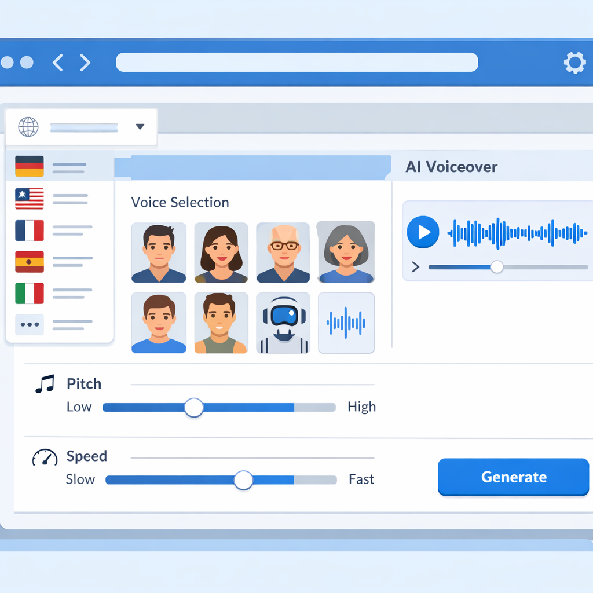Select the robot voice avatar
Image resolution: width=593 pixels, height=593 pixels.
click(x=283, y=323)
